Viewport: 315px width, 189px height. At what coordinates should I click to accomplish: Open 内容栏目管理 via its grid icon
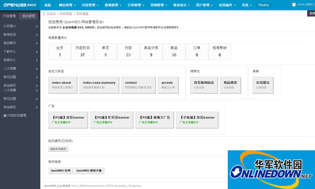(5, 116)
